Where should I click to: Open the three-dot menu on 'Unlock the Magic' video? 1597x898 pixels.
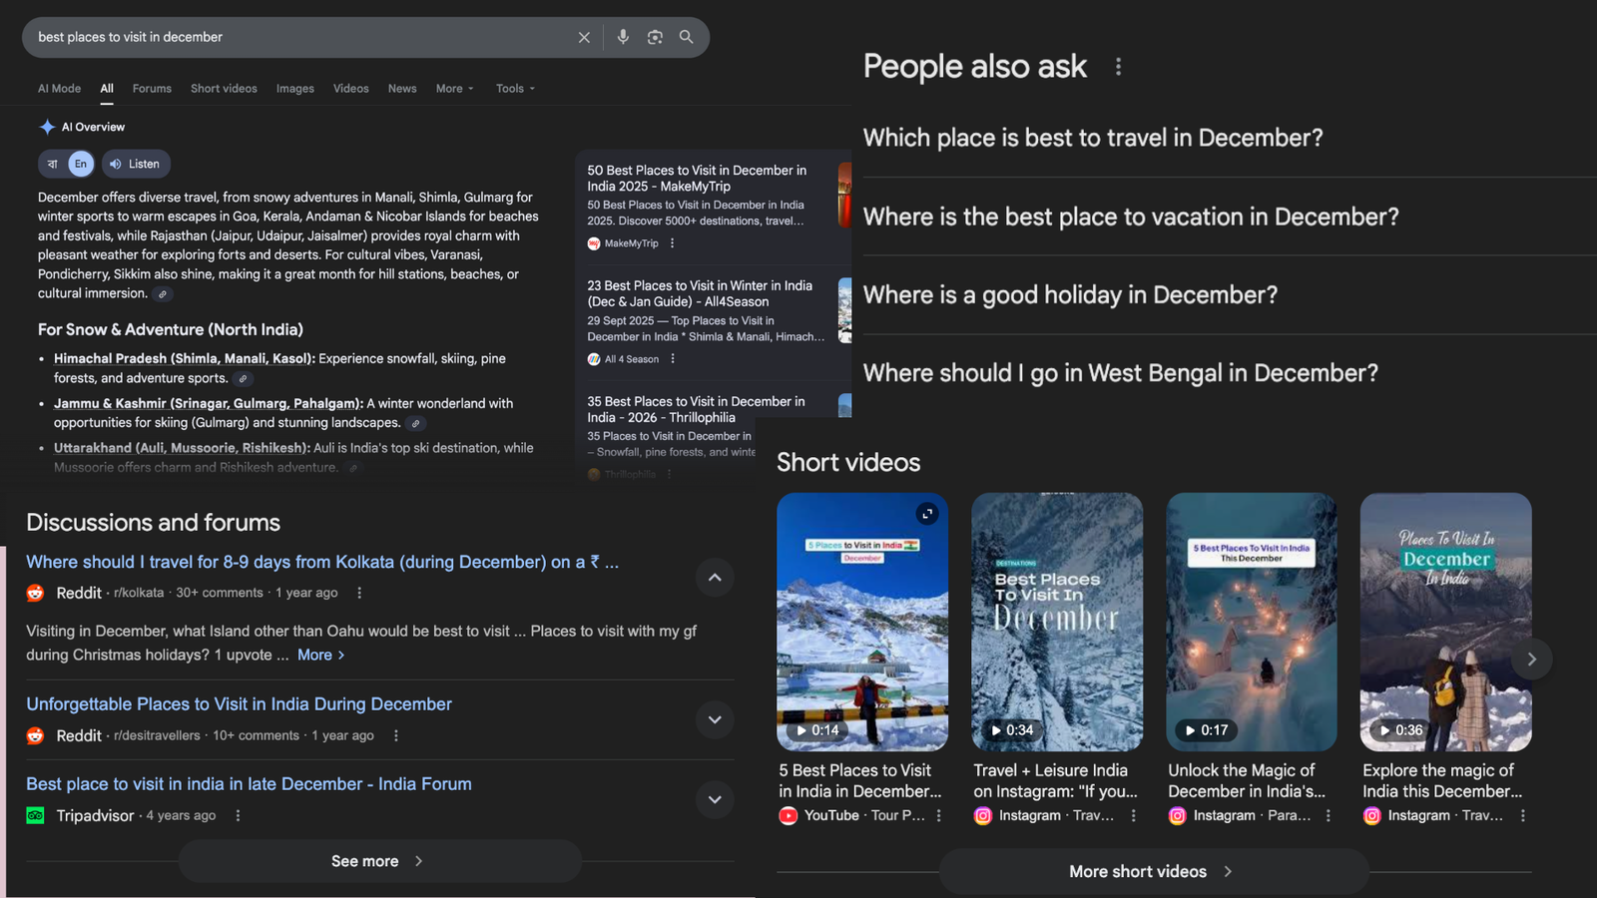point(1328,816)
